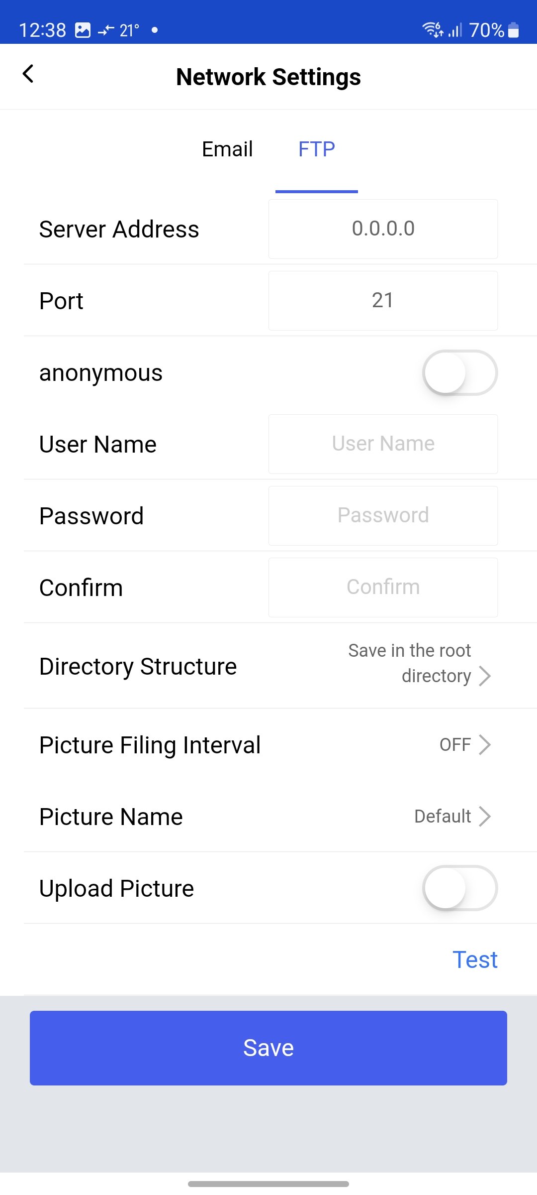Tap the Test link
537x1195 pixels.
(x=475, y=959)
